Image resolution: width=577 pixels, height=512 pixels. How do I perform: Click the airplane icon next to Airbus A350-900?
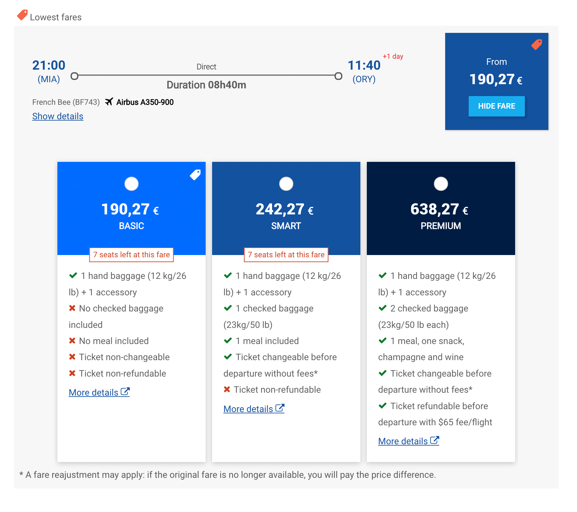(x=109, y=102)
